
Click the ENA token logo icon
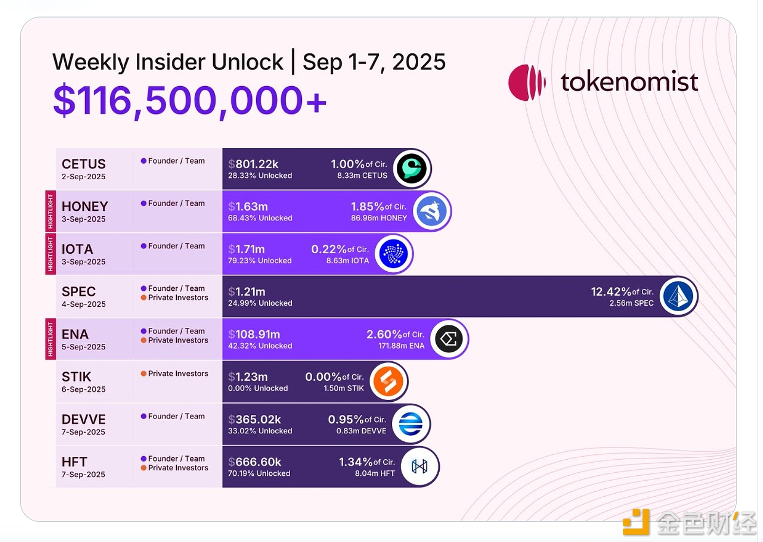[449, 339]
